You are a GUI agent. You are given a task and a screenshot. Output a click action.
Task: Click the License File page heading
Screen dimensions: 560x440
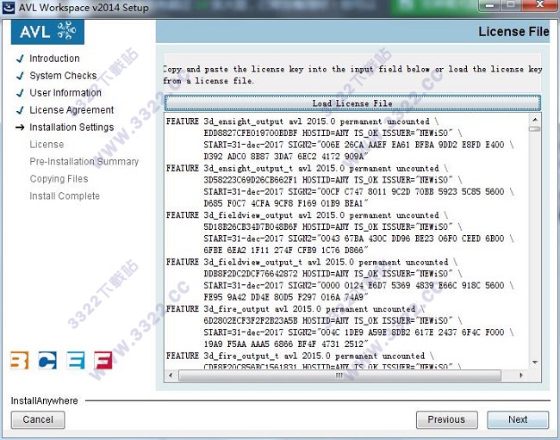point(513,32)
